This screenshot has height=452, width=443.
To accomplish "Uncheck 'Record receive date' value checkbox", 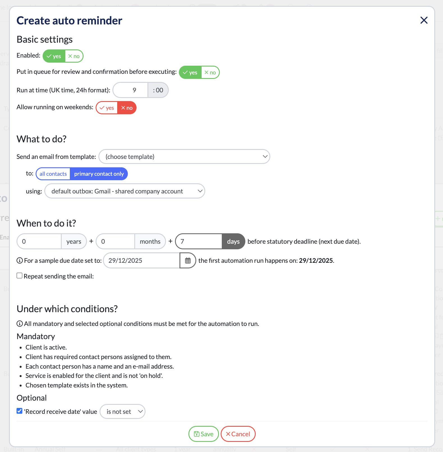I will tap(20, 411).
